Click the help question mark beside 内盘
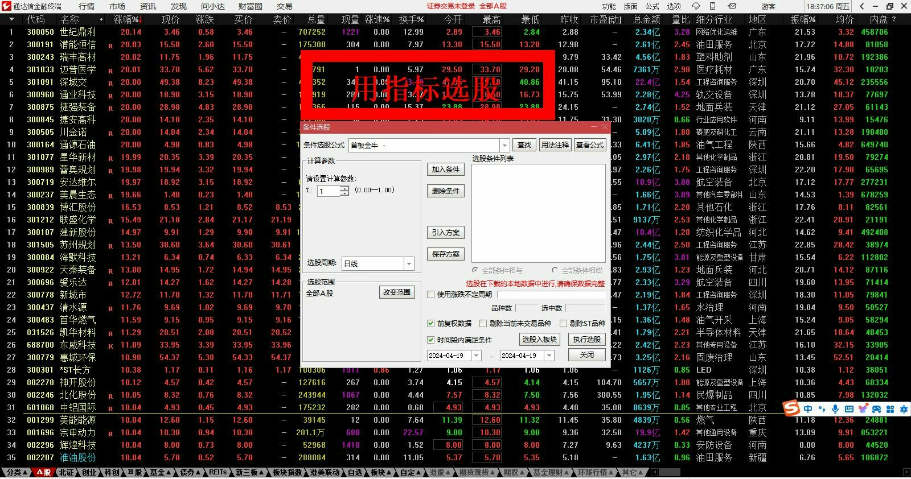The image size is (911, 479). 893,19
